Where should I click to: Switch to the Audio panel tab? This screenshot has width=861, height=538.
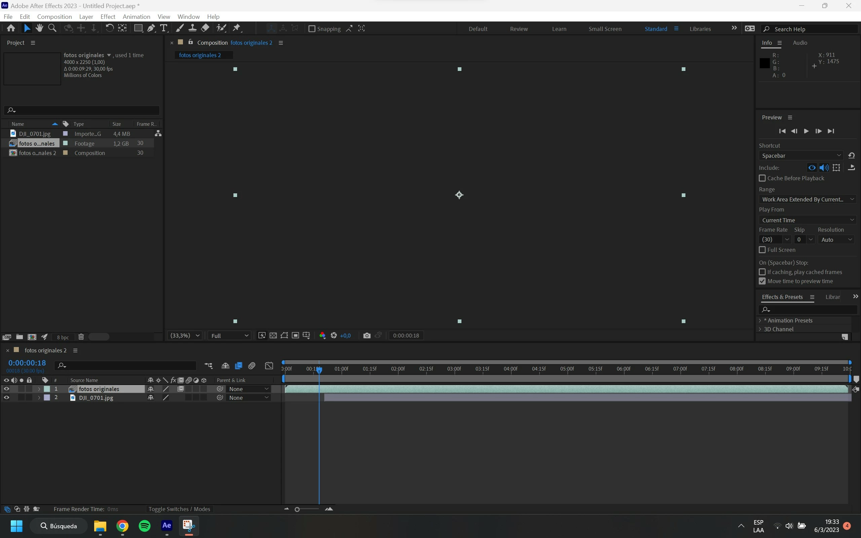pos(799,43)
